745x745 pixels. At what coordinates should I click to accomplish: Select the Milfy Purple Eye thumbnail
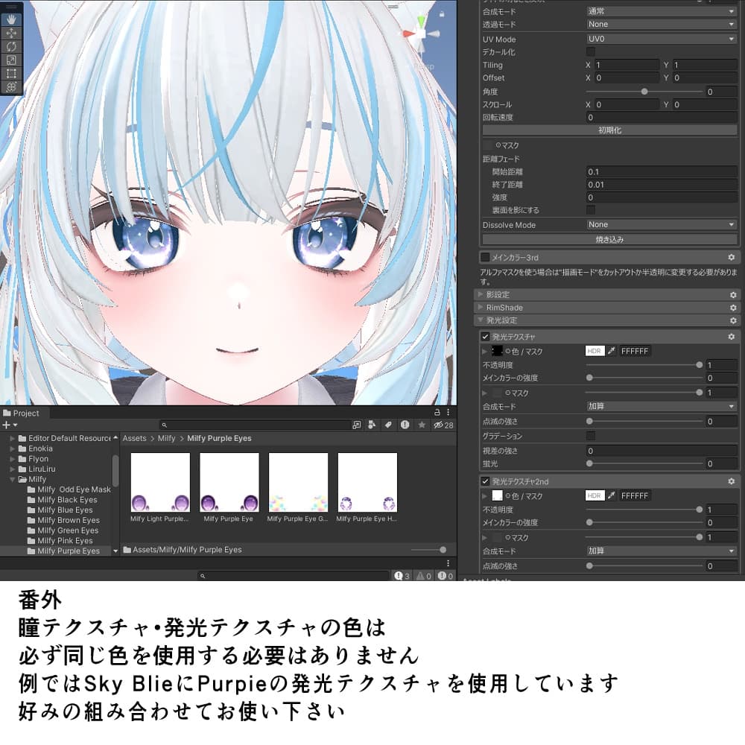[229, 483]
